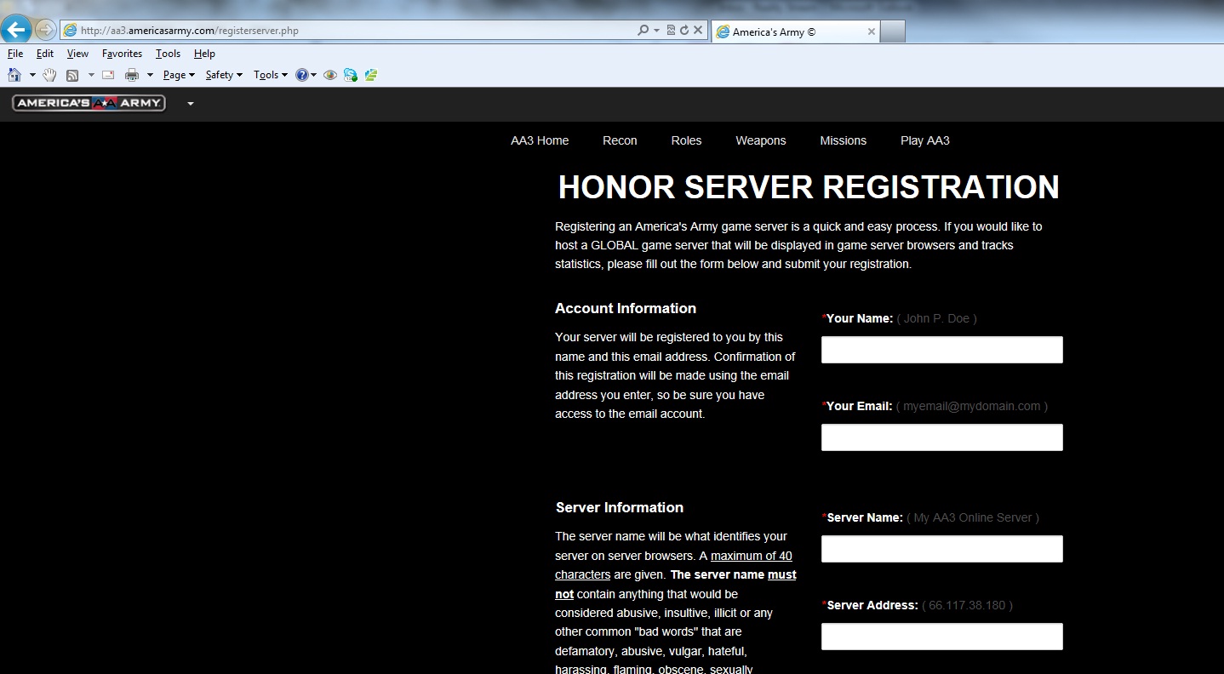Click the browser Back arrow button
Viewport: 1224px width, 674px height.
tap(16, 30)
